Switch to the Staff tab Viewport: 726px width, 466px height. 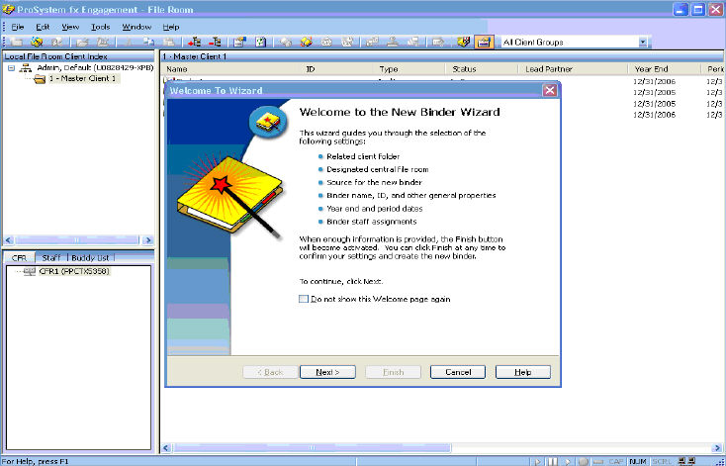coord(50,257)
